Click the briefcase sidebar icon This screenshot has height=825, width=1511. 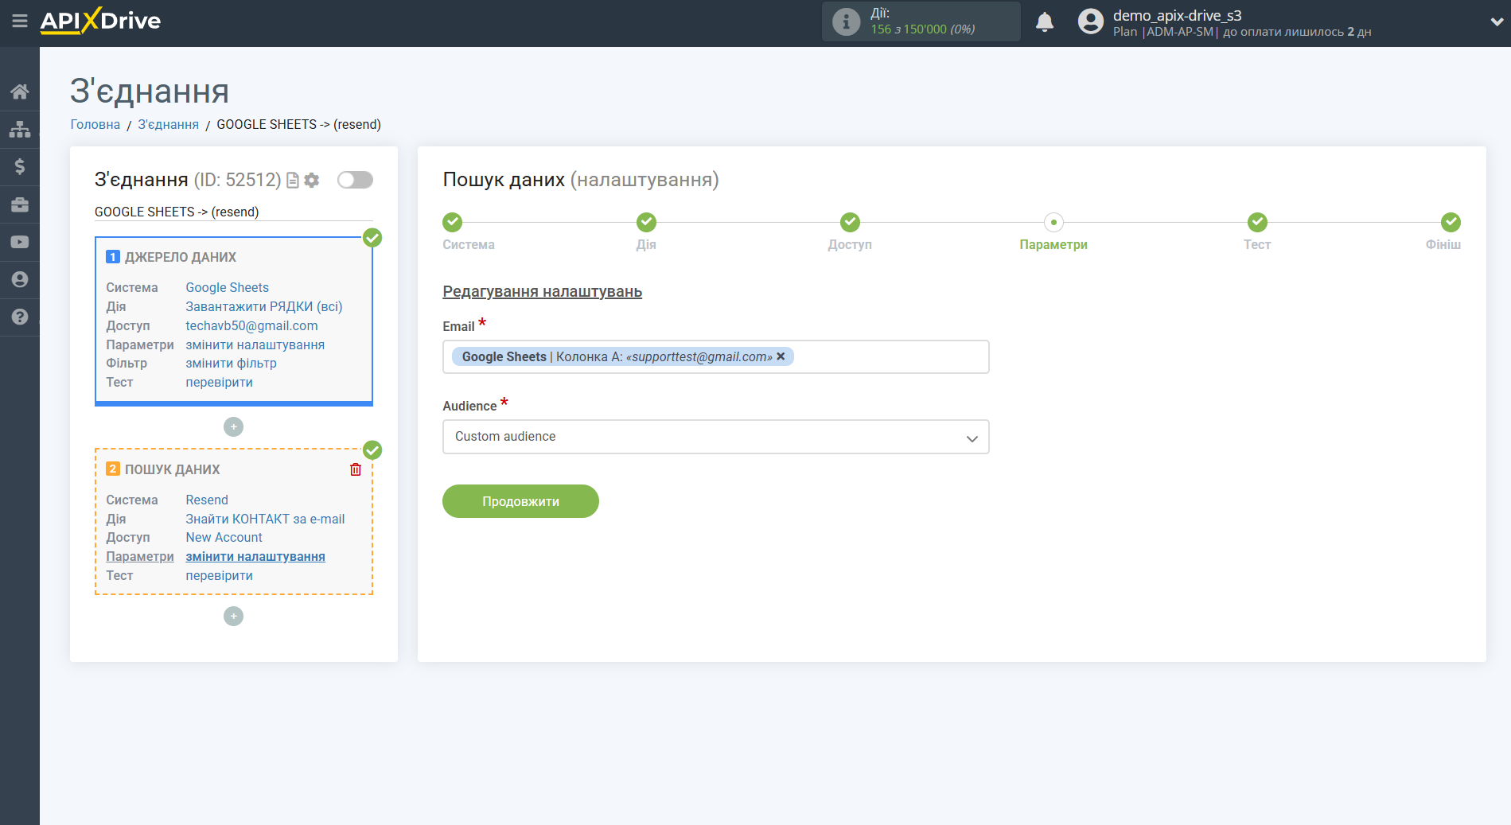[20, 204]
